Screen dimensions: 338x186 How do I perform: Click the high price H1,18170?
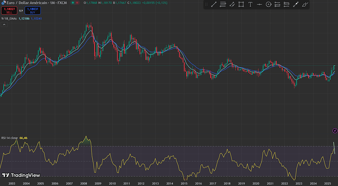coord(105,3)
